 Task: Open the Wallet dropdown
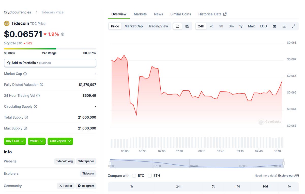pyautogui.click(x=37, y=141)
